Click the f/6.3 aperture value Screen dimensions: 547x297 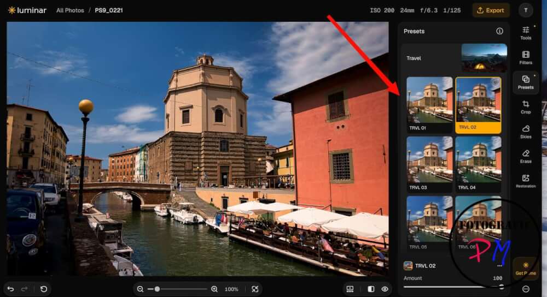tap(429, 10)
